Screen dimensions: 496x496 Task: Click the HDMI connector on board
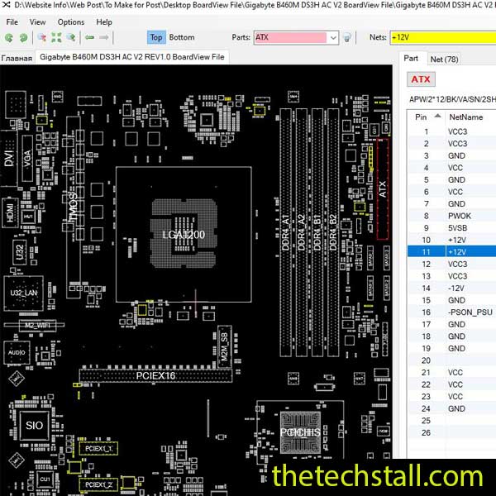[11, 212]
